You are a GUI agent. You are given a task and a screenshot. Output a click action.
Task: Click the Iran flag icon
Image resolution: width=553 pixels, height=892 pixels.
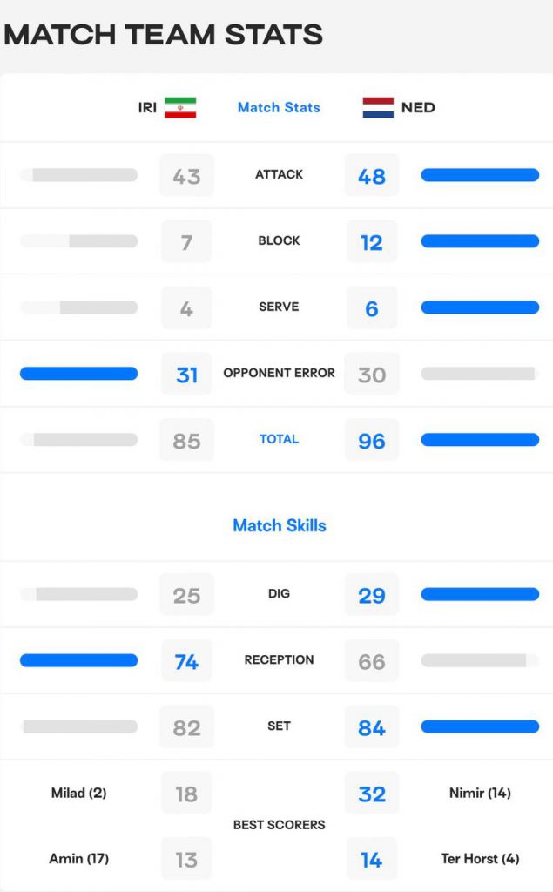[180, 107]
